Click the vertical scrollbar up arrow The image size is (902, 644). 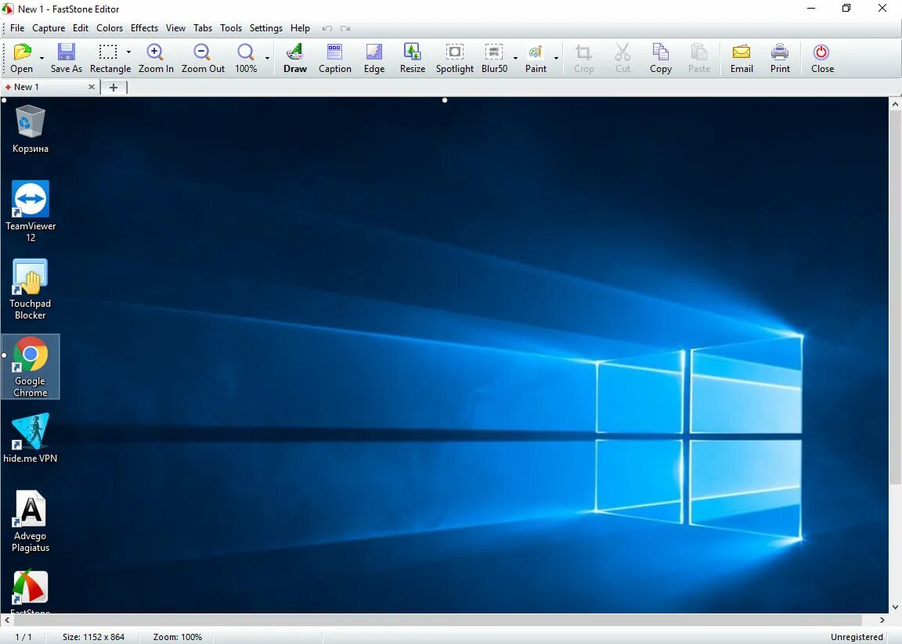[895, 104]
